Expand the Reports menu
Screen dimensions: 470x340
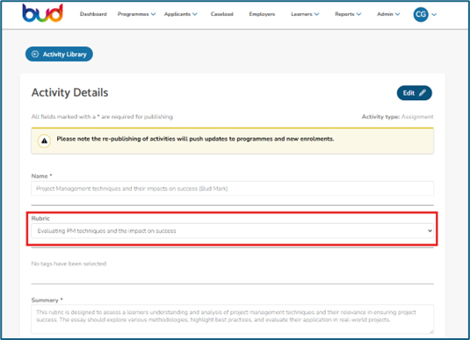point(348,14)
